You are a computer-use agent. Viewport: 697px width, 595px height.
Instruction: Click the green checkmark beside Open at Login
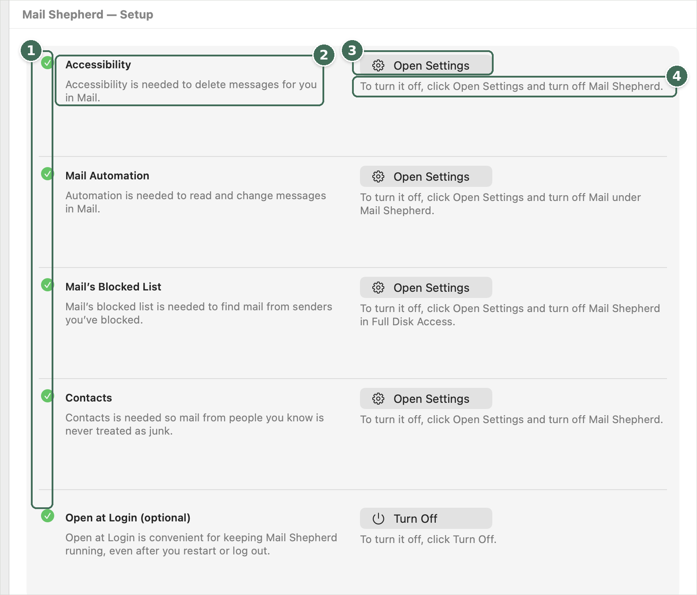point(47,516)
